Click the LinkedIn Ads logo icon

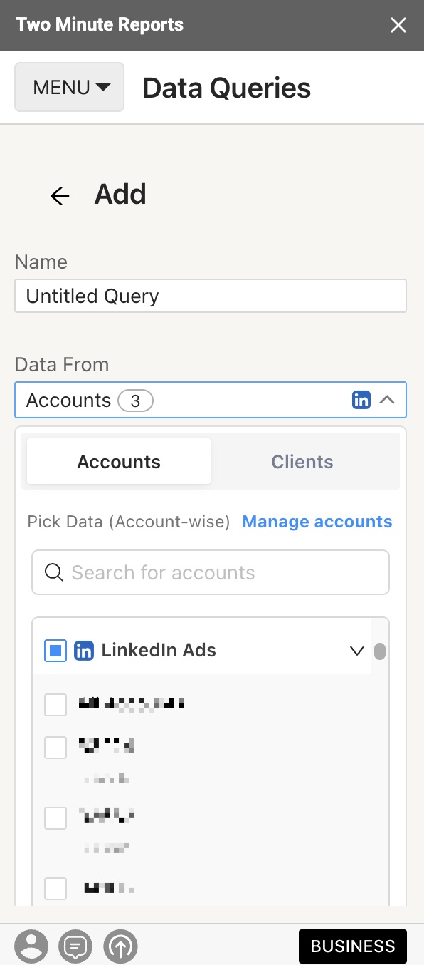pos(84,650)
